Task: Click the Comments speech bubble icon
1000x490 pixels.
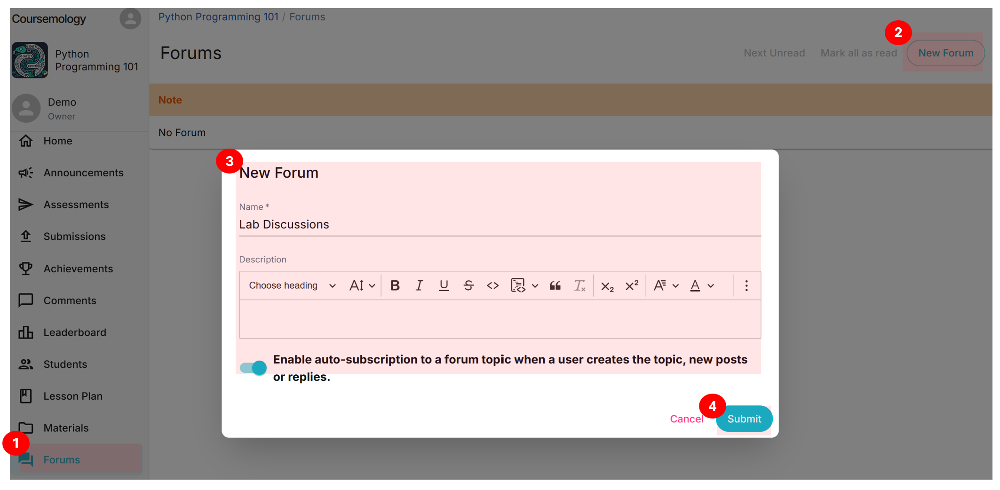Action: click(26, 300)
